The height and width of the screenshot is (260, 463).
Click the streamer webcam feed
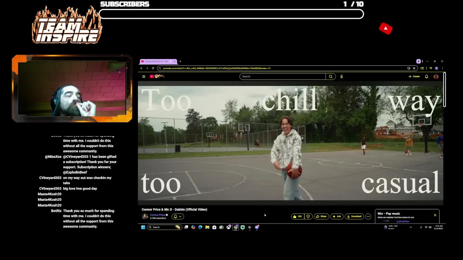click(72, 89)
